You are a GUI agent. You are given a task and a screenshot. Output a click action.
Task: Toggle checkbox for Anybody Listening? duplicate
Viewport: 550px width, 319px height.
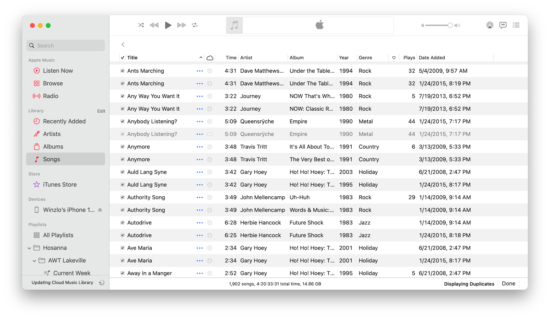click(x=122, y=134)
